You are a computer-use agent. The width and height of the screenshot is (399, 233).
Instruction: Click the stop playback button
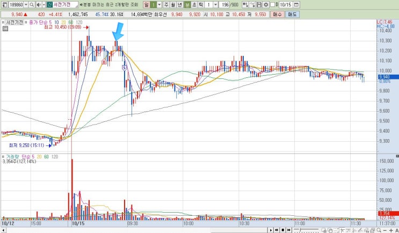coord(282,230)
